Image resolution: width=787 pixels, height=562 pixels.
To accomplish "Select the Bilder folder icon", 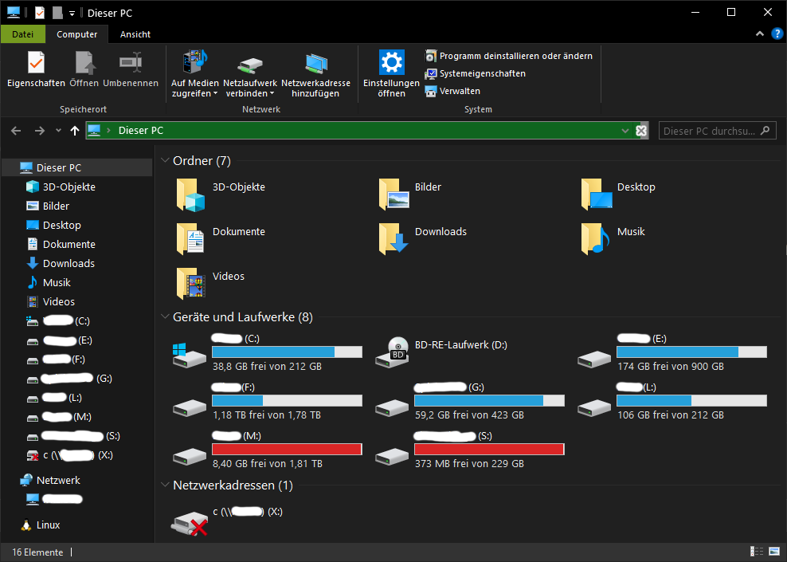I will (x=393, y=195).
